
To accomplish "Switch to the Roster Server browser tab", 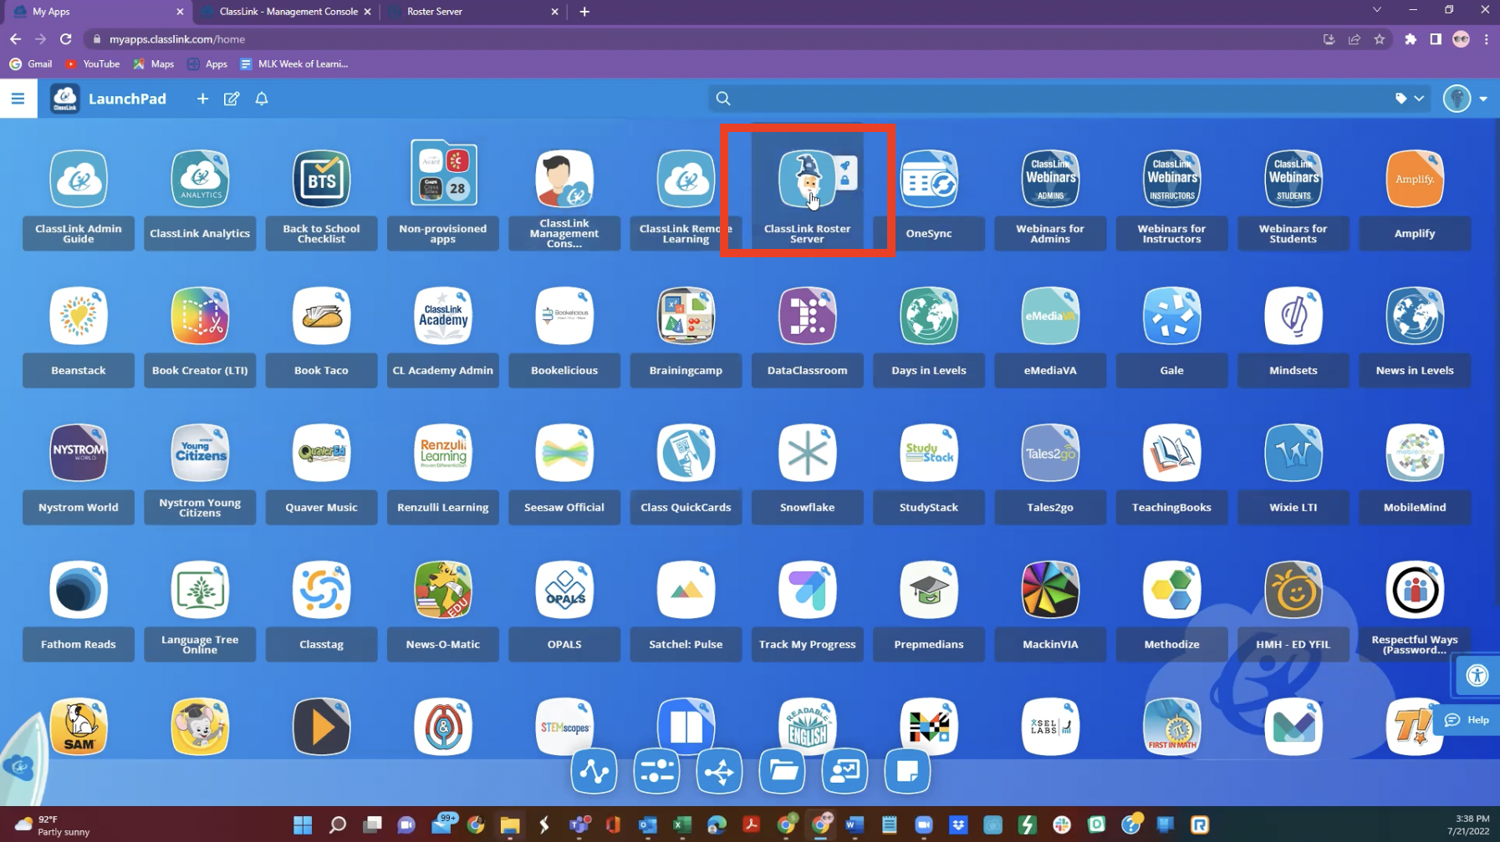I will pyautogui.click(x=468, y=12).
